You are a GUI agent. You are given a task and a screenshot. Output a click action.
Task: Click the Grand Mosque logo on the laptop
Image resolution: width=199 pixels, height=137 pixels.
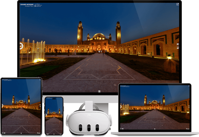click(x=123, y=86)
